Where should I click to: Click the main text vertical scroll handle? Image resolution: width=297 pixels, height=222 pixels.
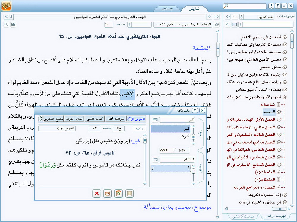tap(218, 49)
